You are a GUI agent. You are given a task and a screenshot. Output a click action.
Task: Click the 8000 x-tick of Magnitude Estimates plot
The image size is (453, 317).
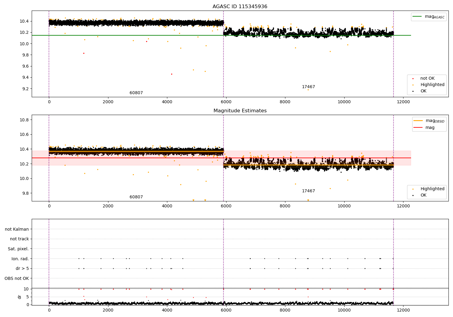click(x=285, y=206)
